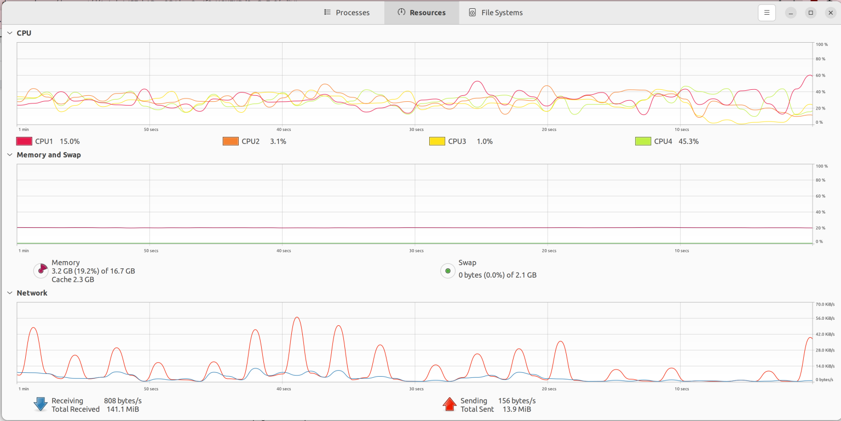Click the Memory pie chart icon
Image resolution: width=841 pixels, height=421 pixels.
40,270
